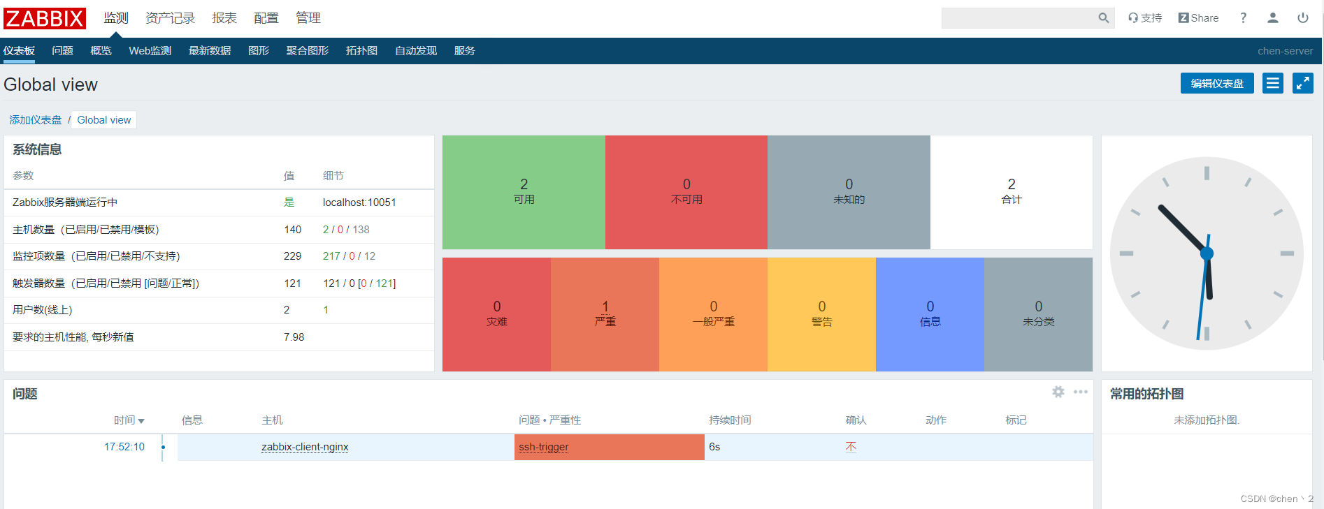Open the 拓扑图 submenu tab
Image resolution: width=1324 pixels, height=509 pixels.
click(x=361, y=51)
